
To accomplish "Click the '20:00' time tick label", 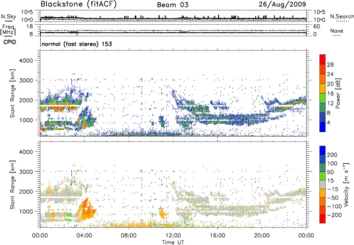I will pos(262,236).
